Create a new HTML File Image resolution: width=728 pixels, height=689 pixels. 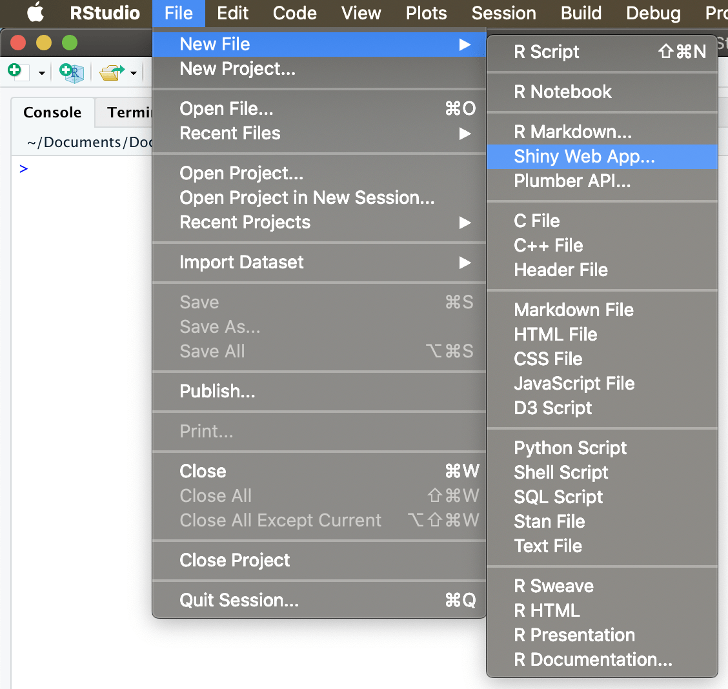click(x=602, y=335)
